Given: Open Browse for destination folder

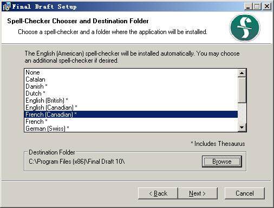Looking at the screenshot, I should [x=222, y=162].
